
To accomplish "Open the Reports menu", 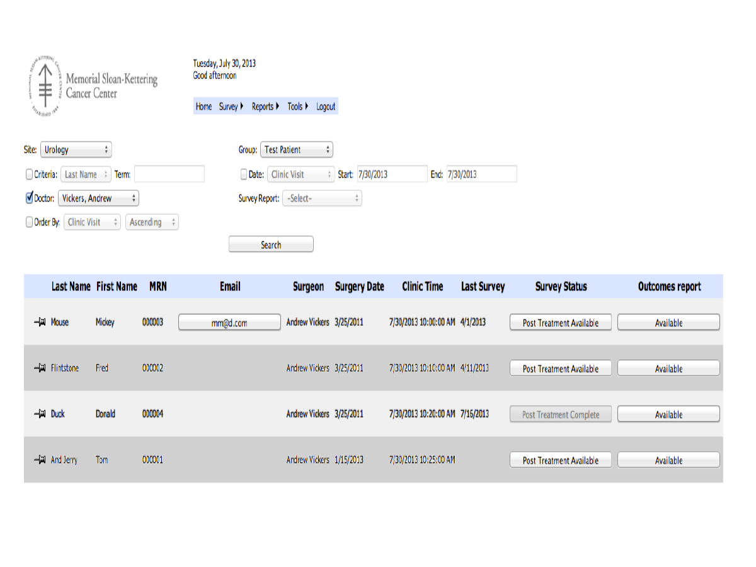I will coord(265,106).
